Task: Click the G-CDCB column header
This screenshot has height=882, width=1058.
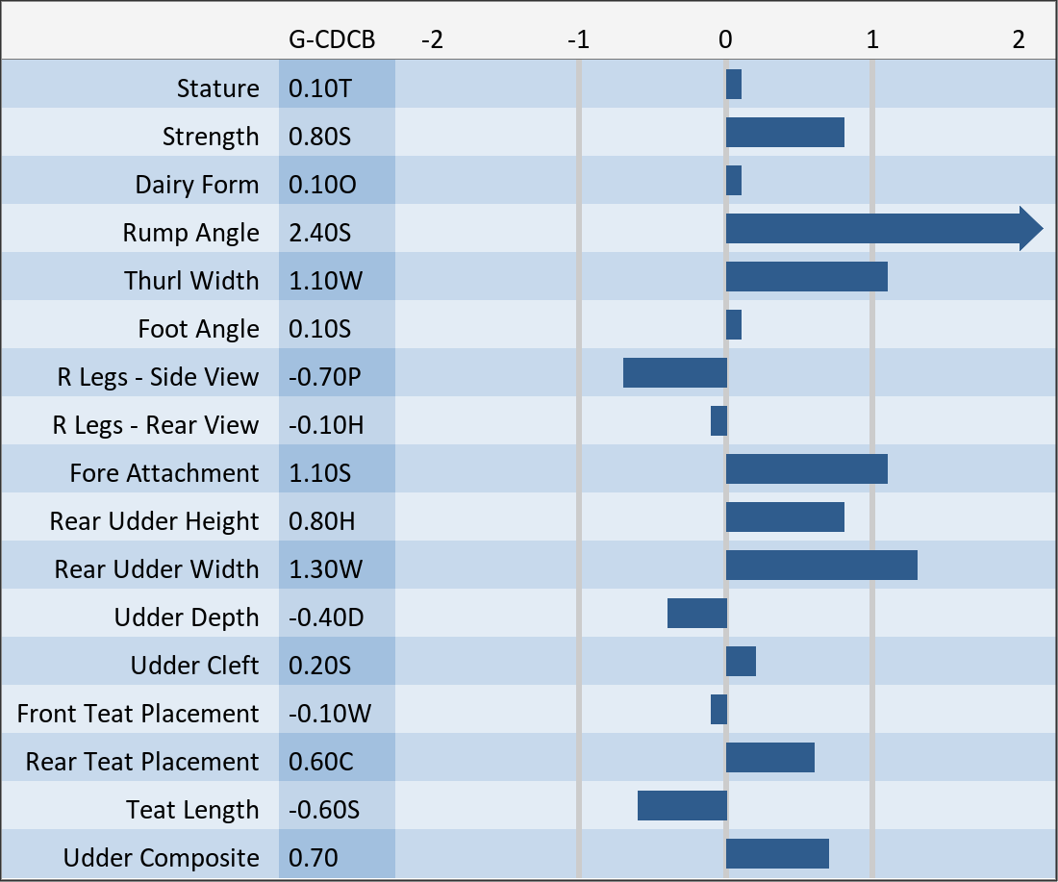Action: point(332,39)
